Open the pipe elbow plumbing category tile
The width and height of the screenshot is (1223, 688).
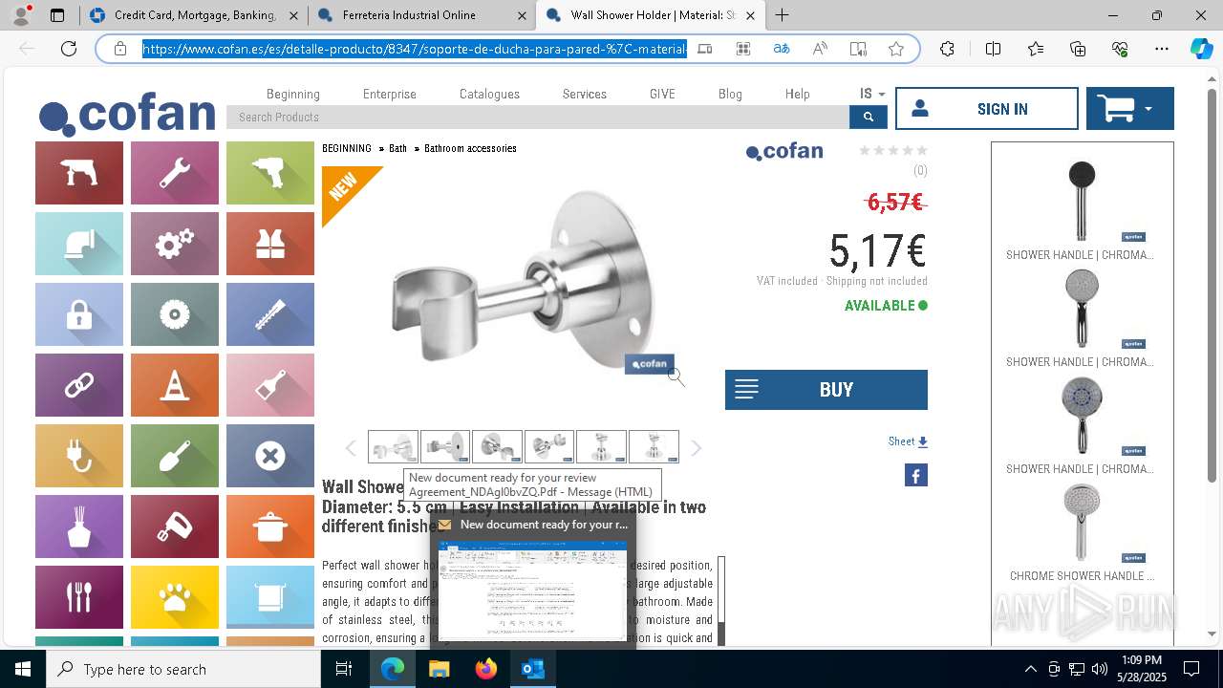(x=79, y=244)
